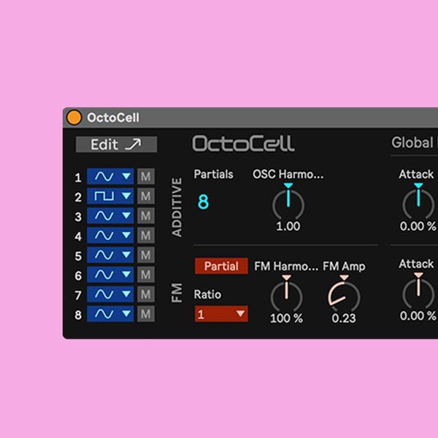The height and width of the screenshot is (438, 438).
Task: Mute oscillator 6 with its M button
Action: (146, 274)
